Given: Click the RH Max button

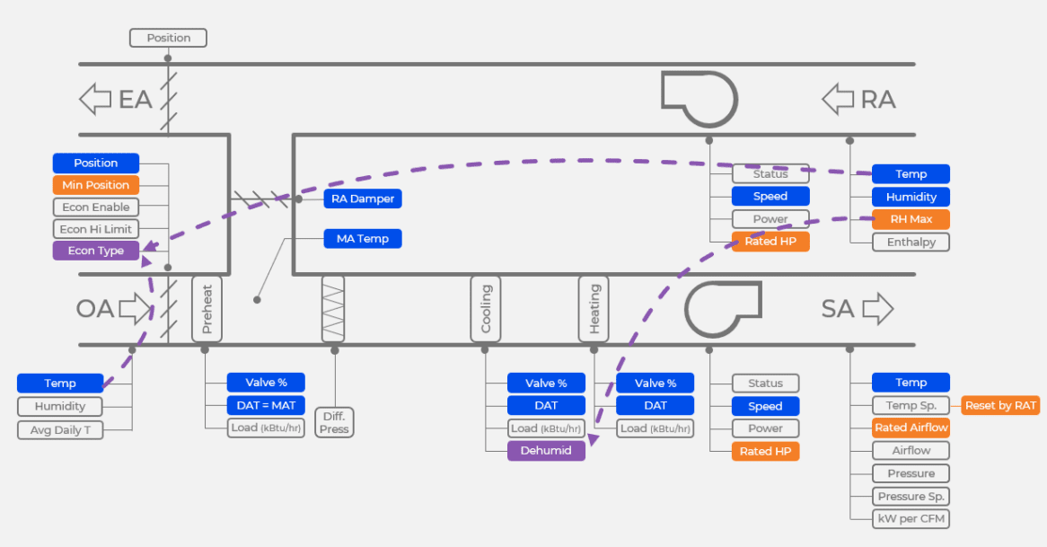Looking at the screenshot, I should (911, 219).
